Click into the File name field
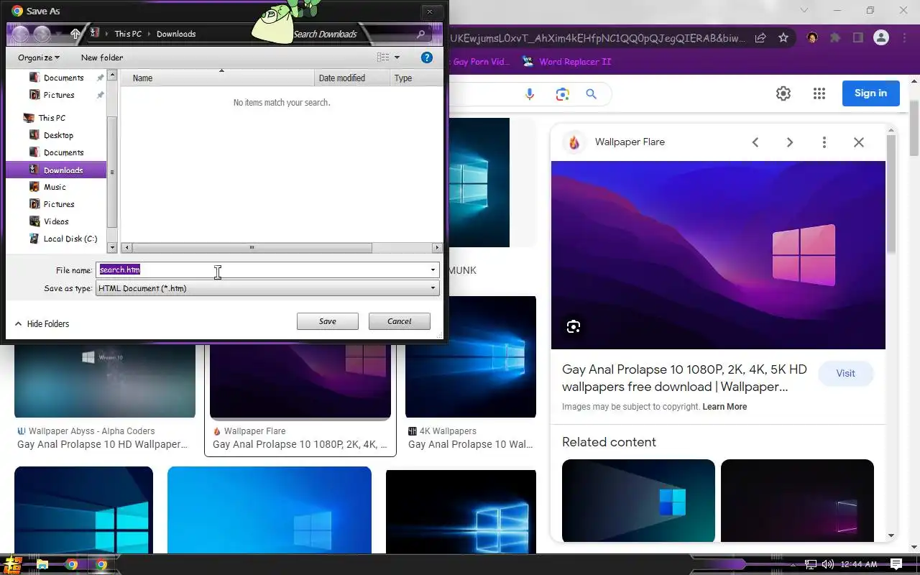 click(x=262, y=270)
